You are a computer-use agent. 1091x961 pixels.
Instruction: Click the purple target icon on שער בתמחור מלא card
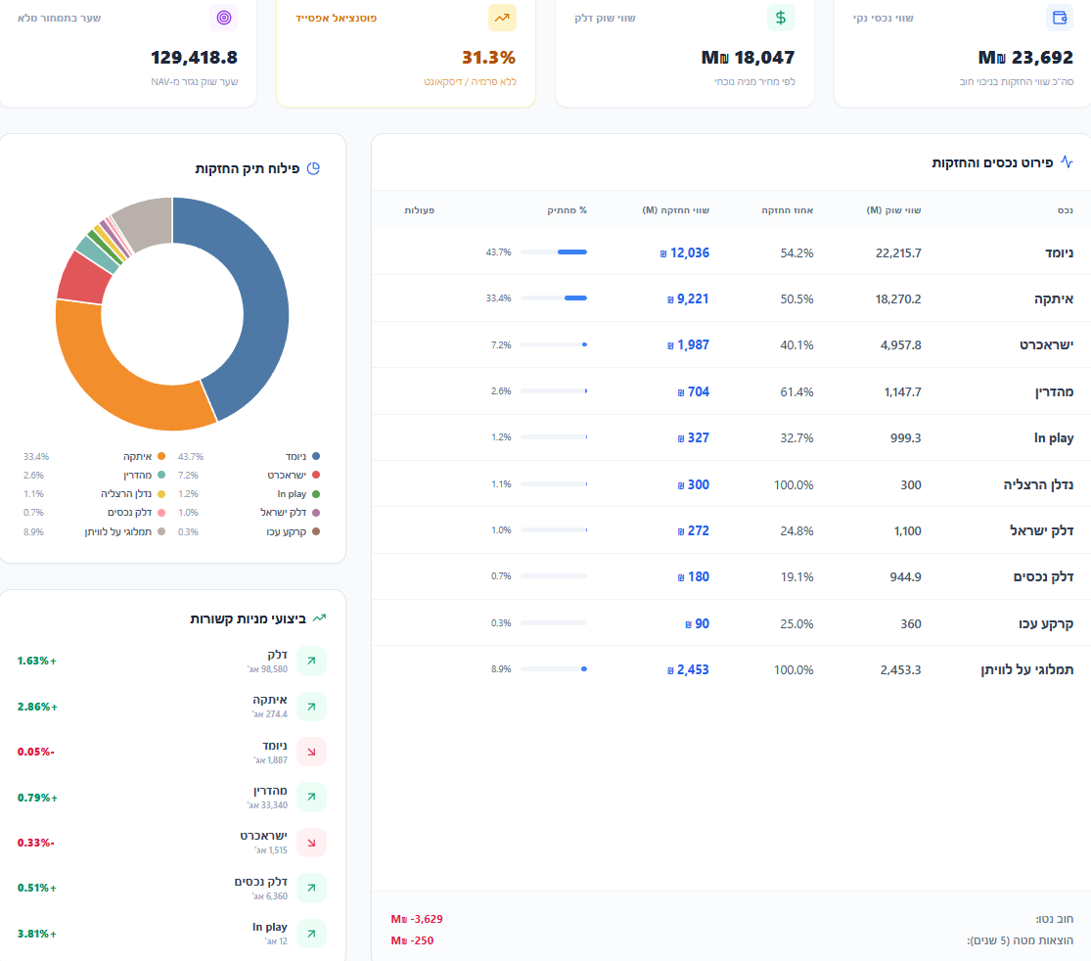tap(223, 18)
